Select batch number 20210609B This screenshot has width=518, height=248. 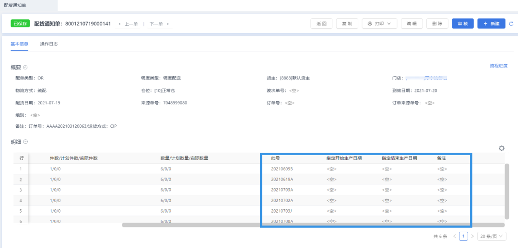point(282,169)
